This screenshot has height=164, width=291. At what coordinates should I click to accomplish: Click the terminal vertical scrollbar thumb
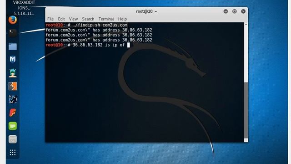pyautogui.click(x=246, y=110)
